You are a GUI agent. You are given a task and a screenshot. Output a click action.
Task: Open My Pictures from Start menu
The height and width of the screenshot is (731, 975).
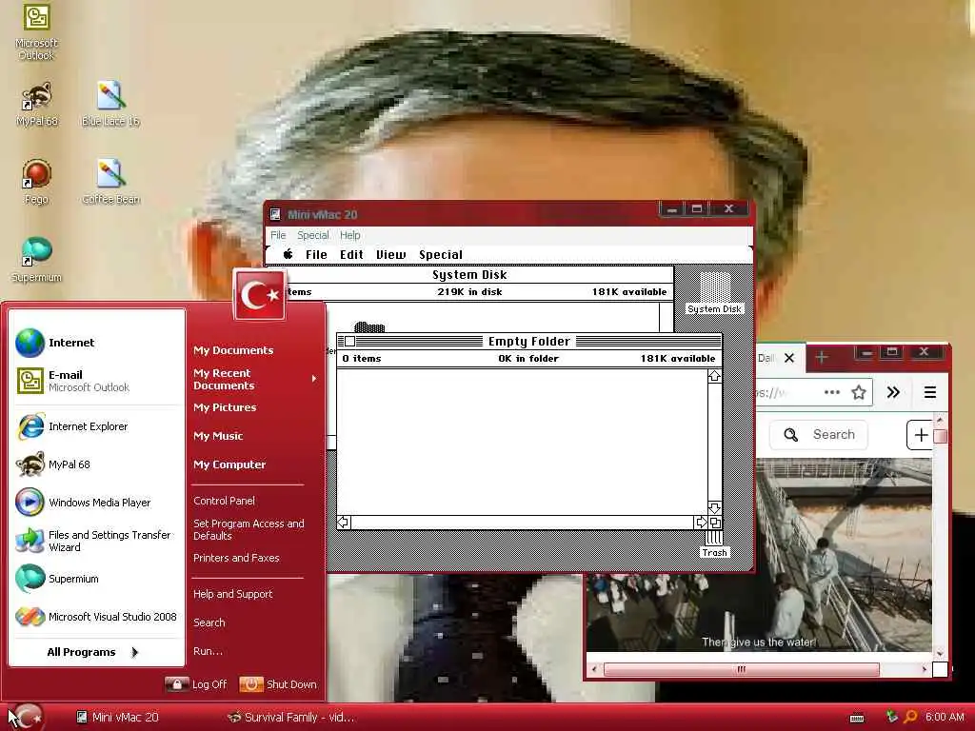click(225, 407)
